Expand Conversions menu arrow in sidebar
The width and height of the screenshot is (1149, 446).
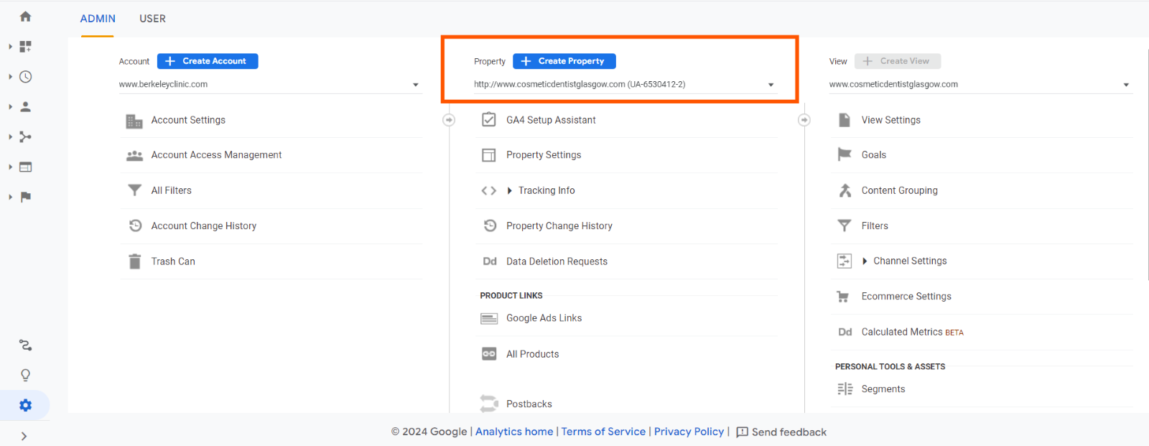(10, 197)
